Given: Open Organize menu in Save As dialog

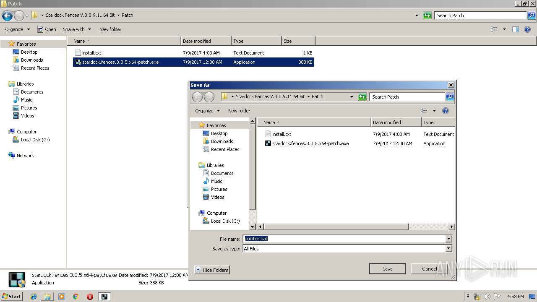Looking at the screenshot, I should point(207,111).
